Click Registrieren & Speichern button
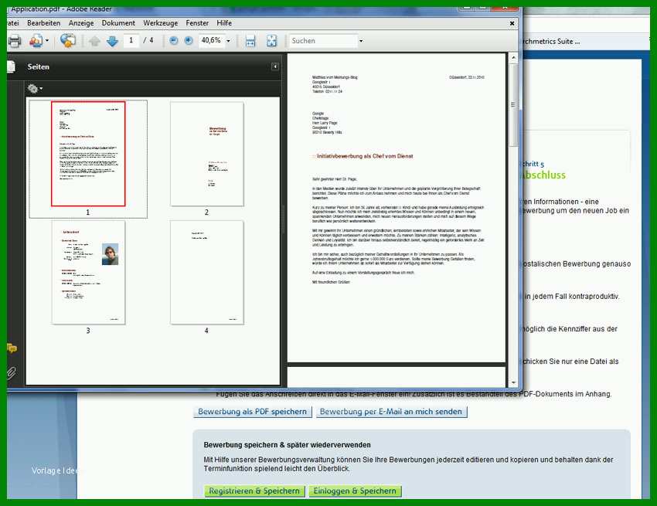The image size is (657, 506). (254, 491)
